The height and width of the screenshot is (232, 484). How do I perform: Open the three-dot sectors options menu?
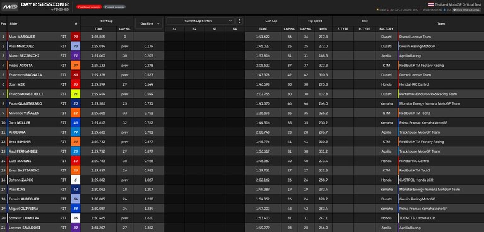point(239,21)
